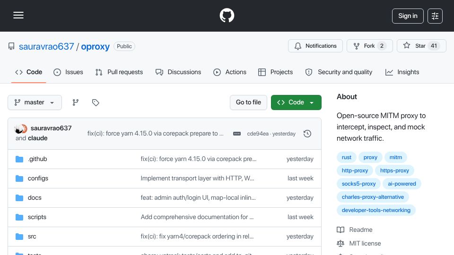
Task: Switch to the Code tab
Action: 29,72
